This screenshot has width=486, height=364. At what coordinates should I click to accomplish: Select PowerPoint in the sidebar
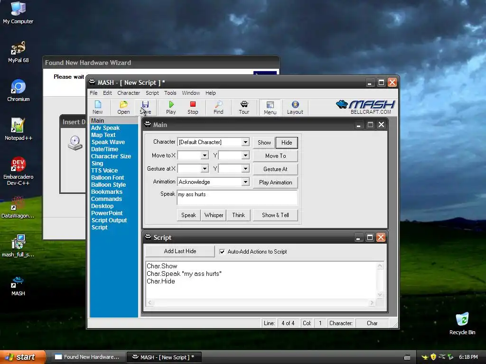click(x=107, y=213)
